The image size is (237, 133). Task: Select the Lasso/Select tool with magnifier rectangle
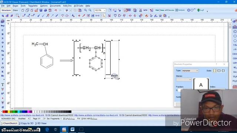pyautogui.click(x=17, y=16)
